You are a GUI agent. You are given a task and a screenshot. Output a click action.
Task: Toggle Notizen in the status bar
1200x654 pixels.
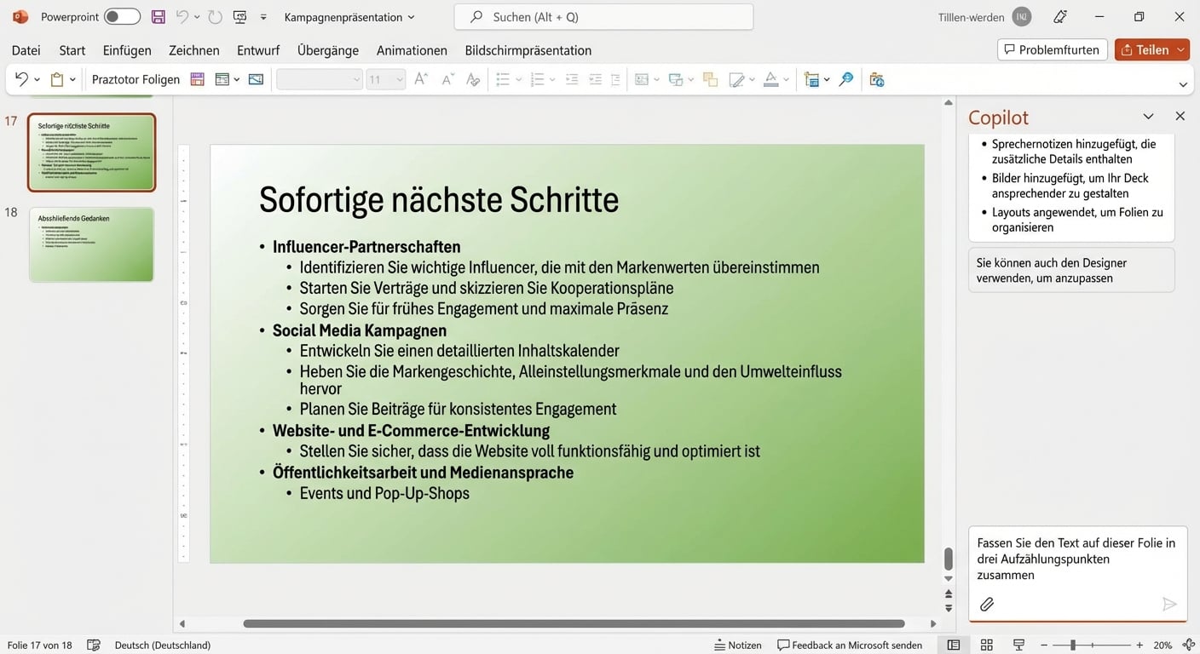point(738,645)
